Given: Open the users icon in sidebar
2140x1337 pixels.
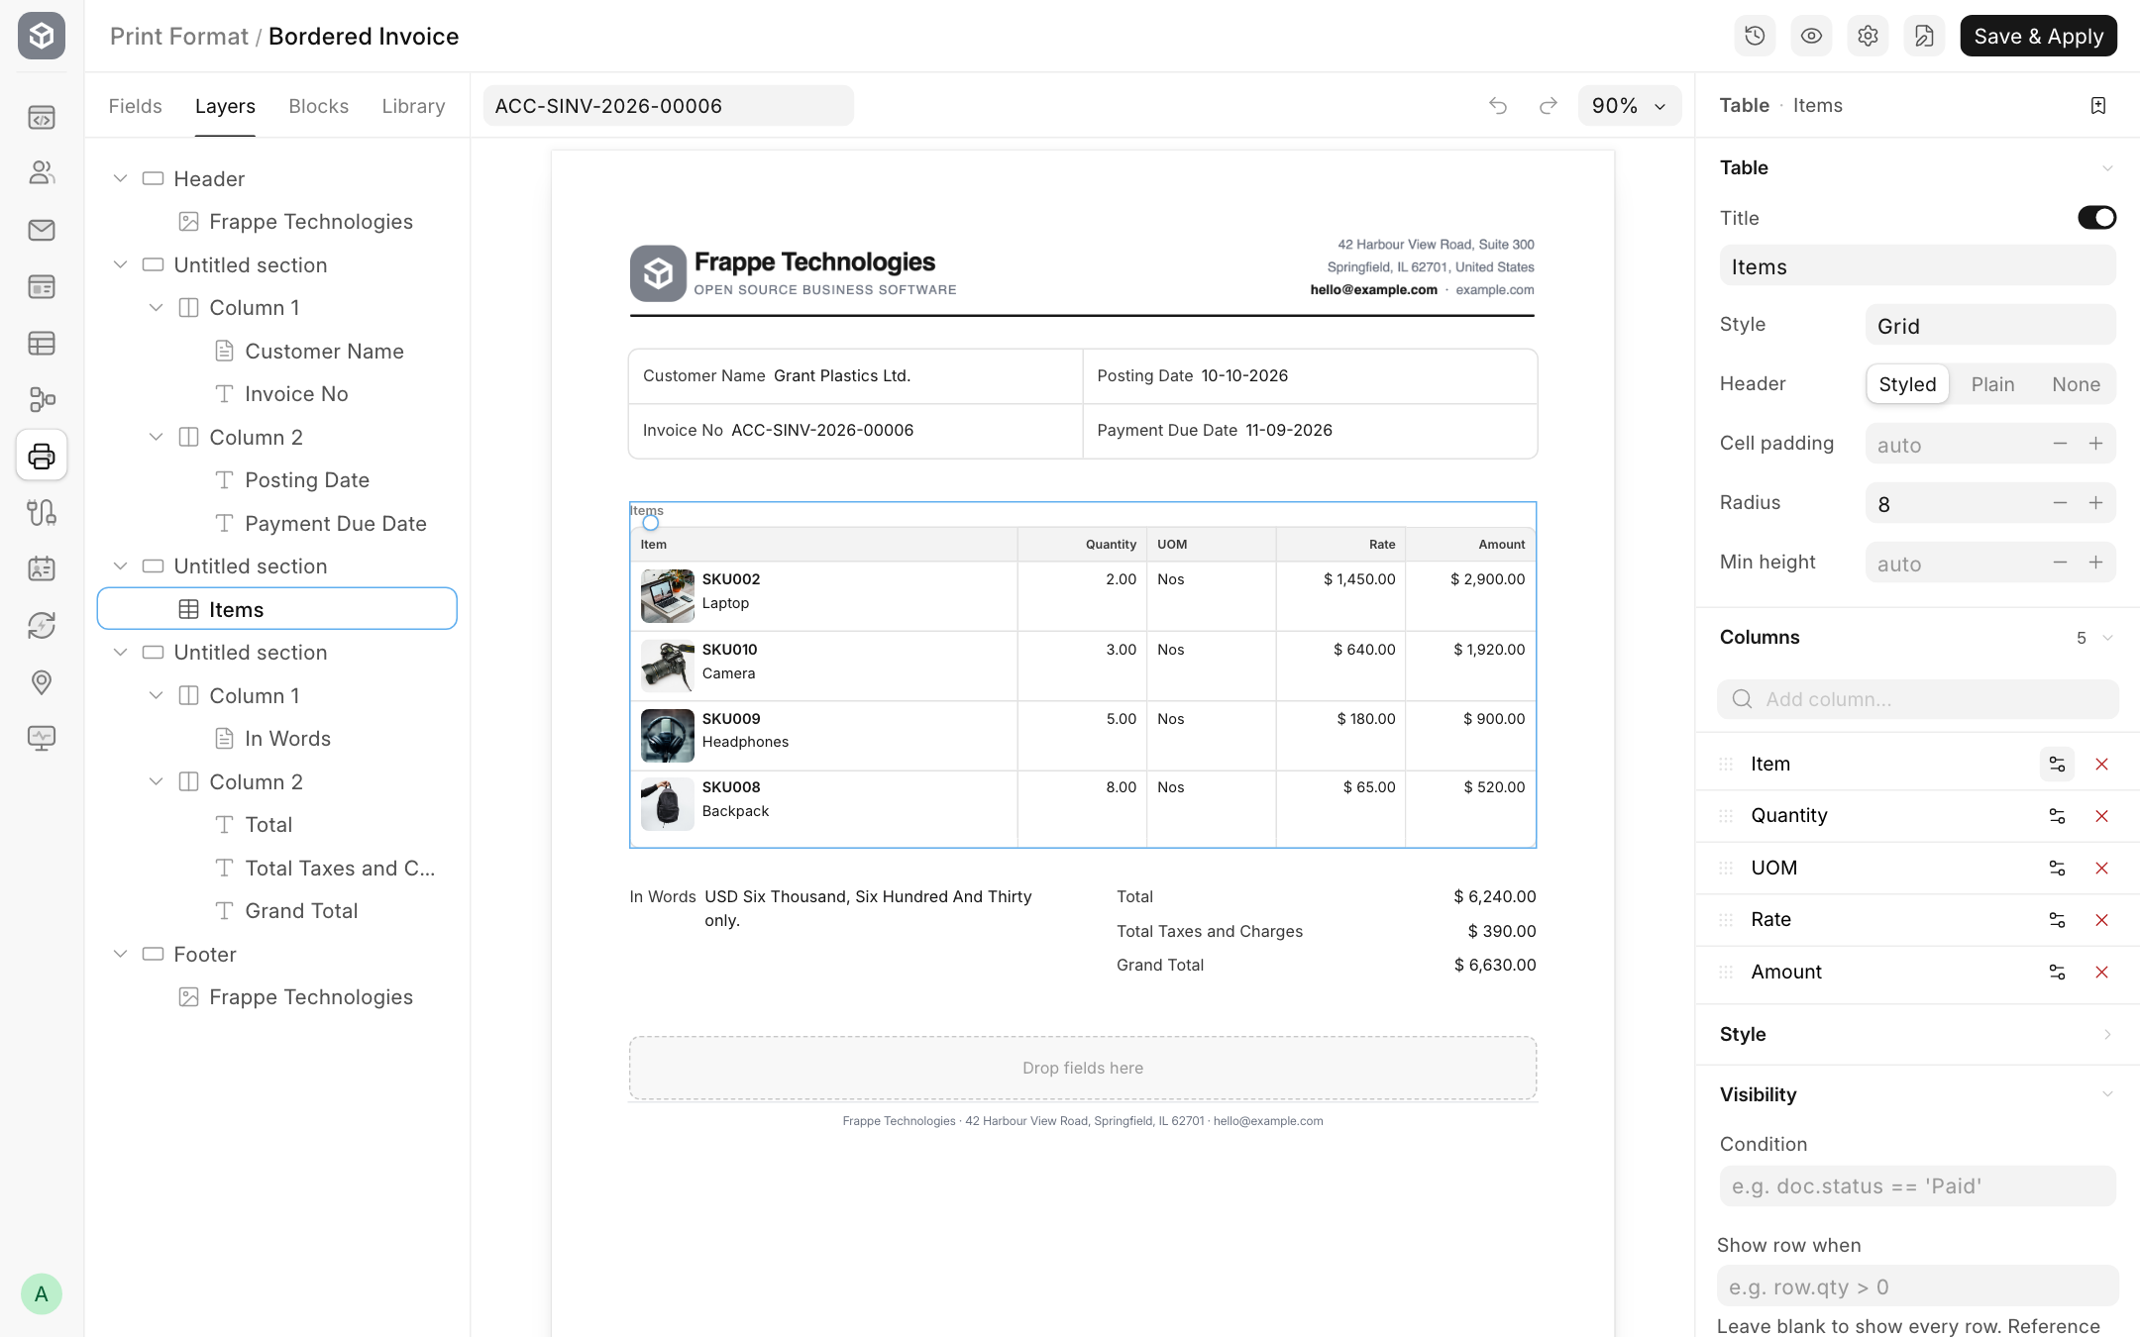Looking at the screenshot, I should tap(42, 173).
